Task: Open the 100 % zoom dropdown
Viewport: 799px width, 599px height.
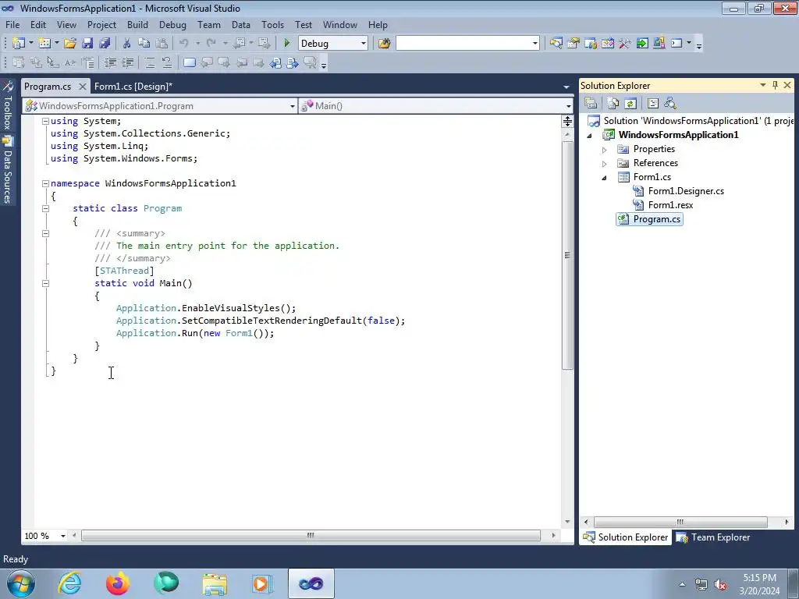Action: point(62,536)
